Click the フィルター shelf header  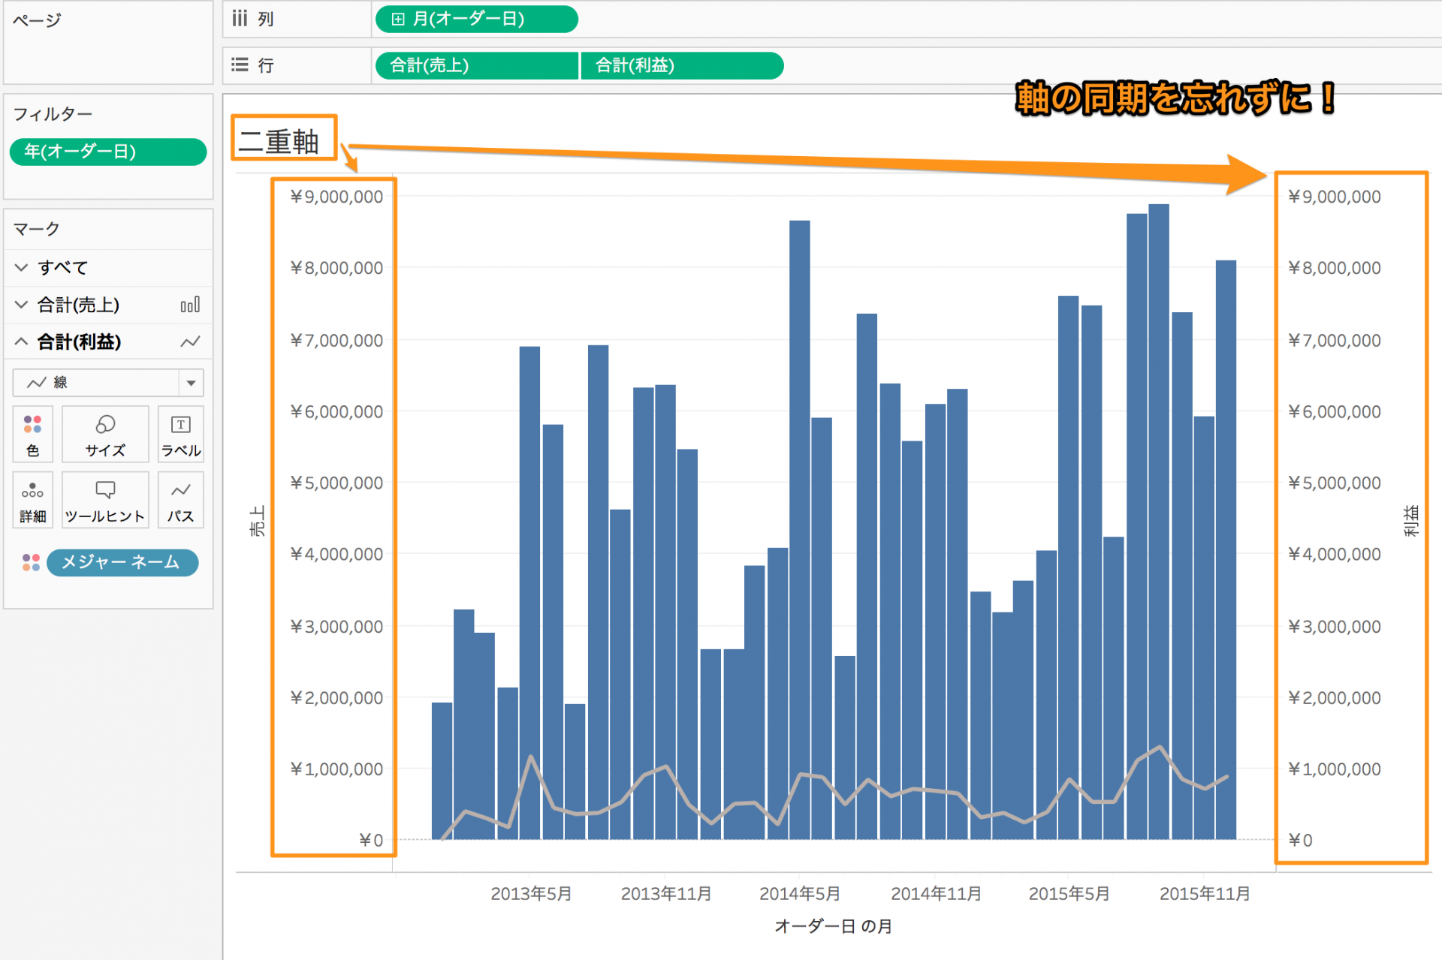click(x=53, y=114)
